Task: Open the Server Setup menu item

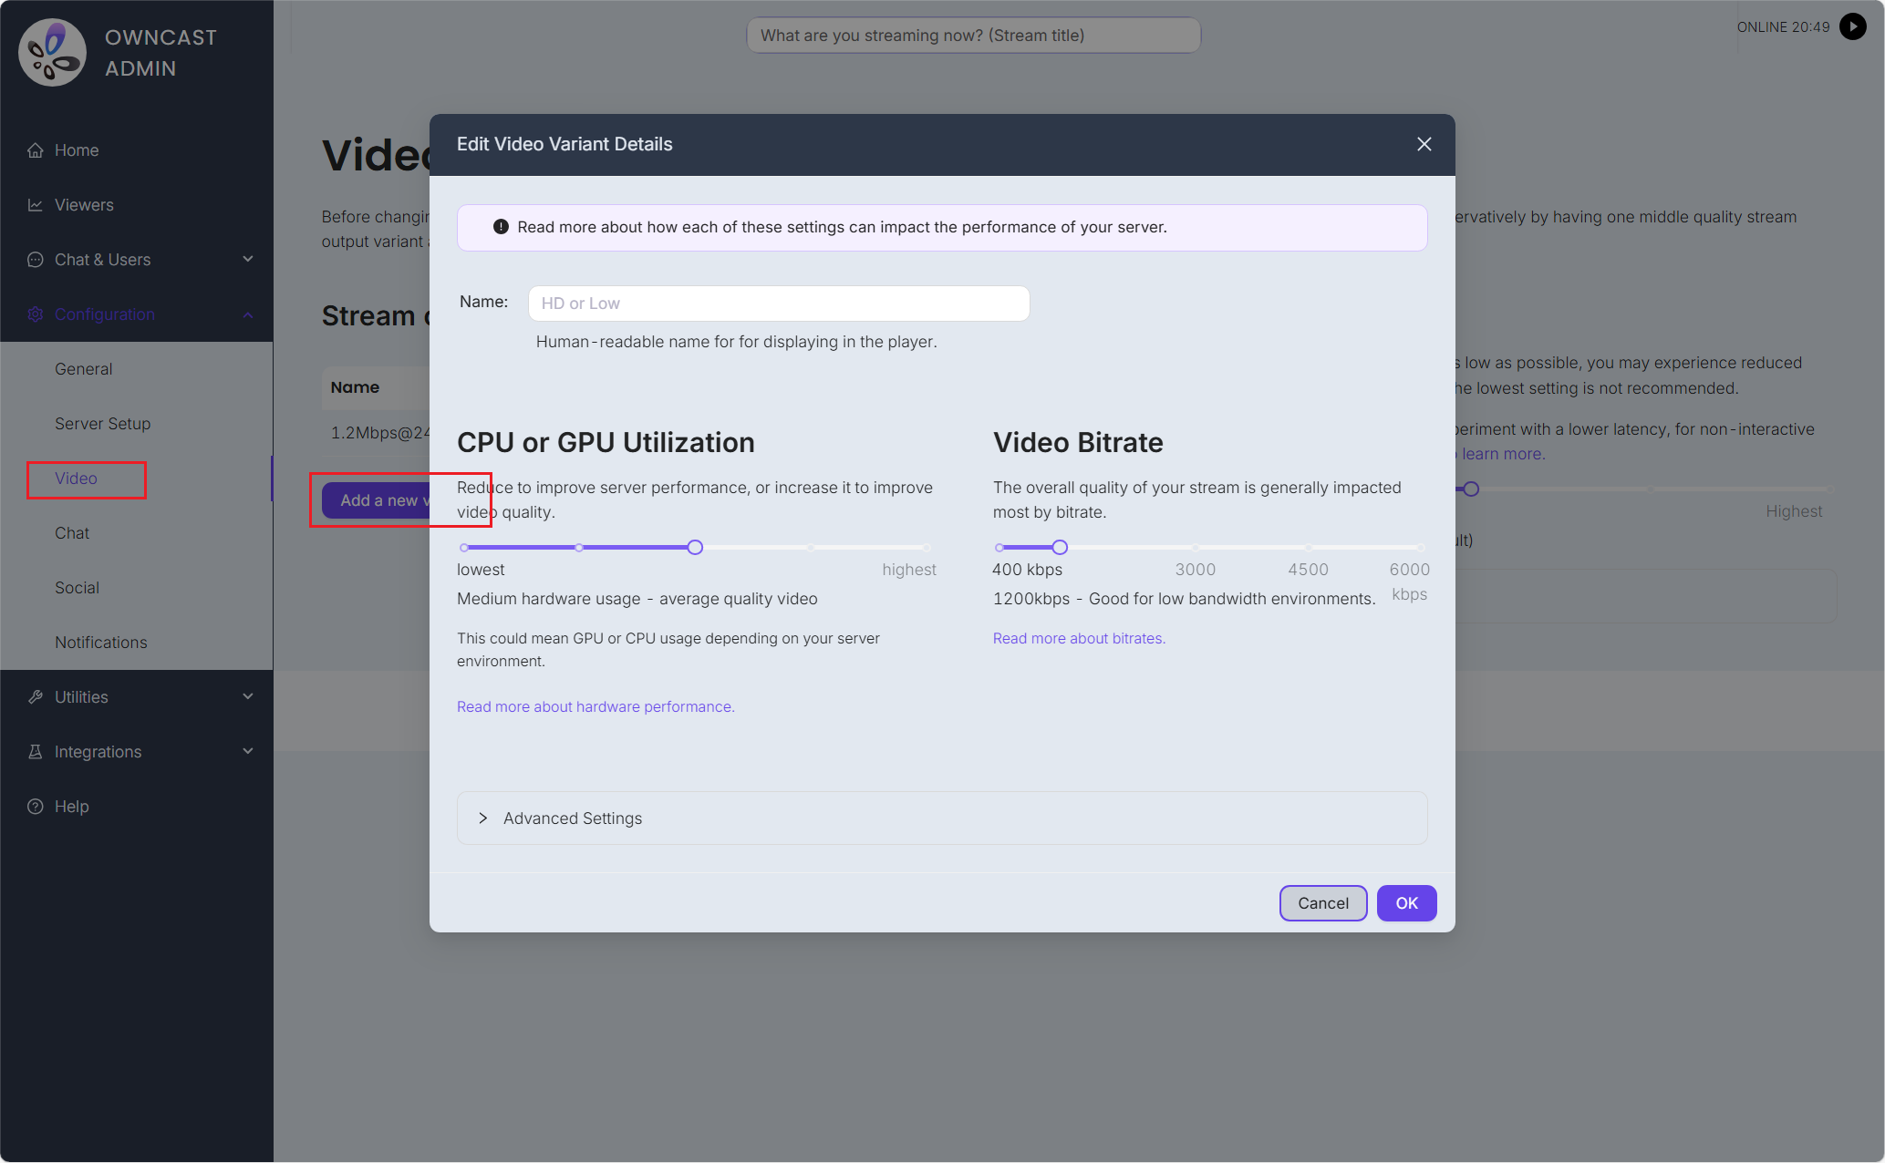Action: 102,424
